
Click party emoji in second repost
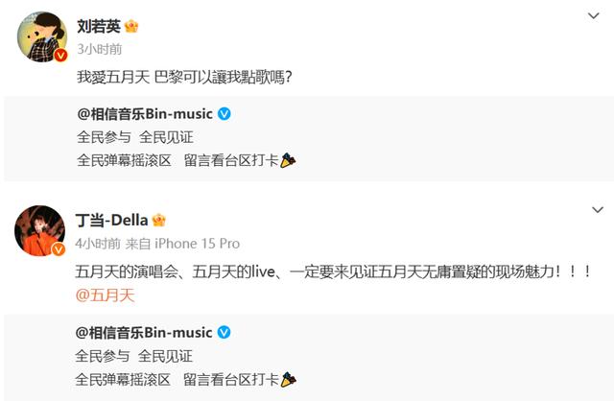[288, 379]
